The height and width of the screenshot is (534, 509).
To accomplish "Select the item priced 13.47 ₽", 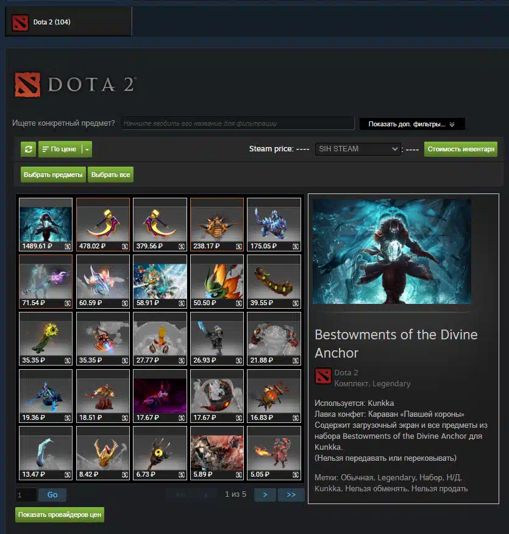I will [x=46, y=453].
